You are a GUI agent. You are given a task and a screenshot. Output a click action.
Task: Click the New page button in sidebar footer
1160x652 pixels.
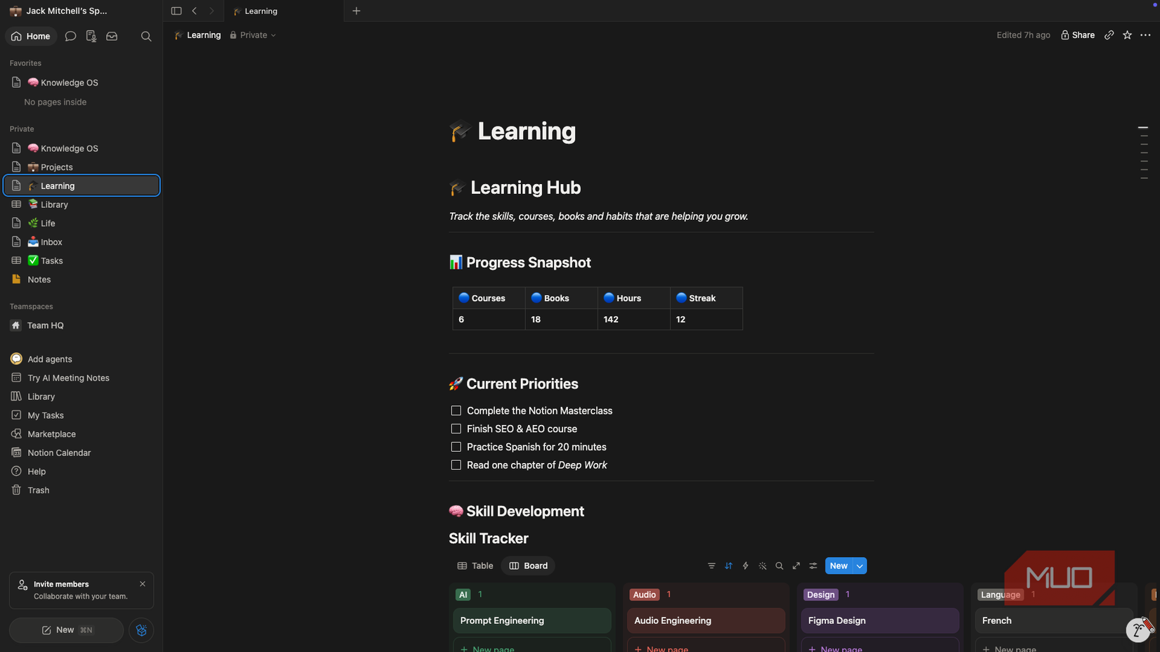(x=66, y=630)
